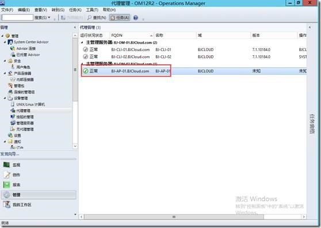
Task: Switch to the 我的工作区 workspace button
Action: (39, 204)
